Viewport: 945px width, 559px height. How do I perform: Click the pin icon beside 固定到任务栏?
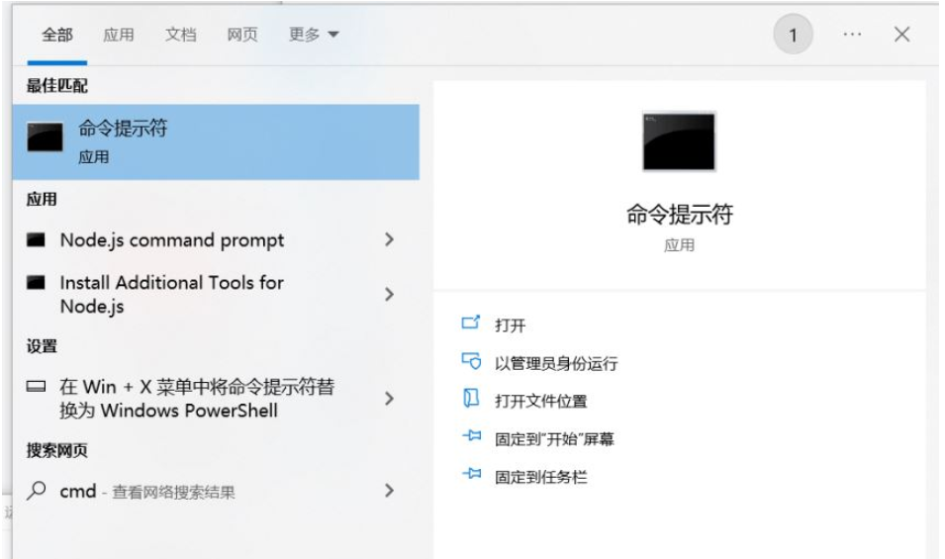[472, 474]
